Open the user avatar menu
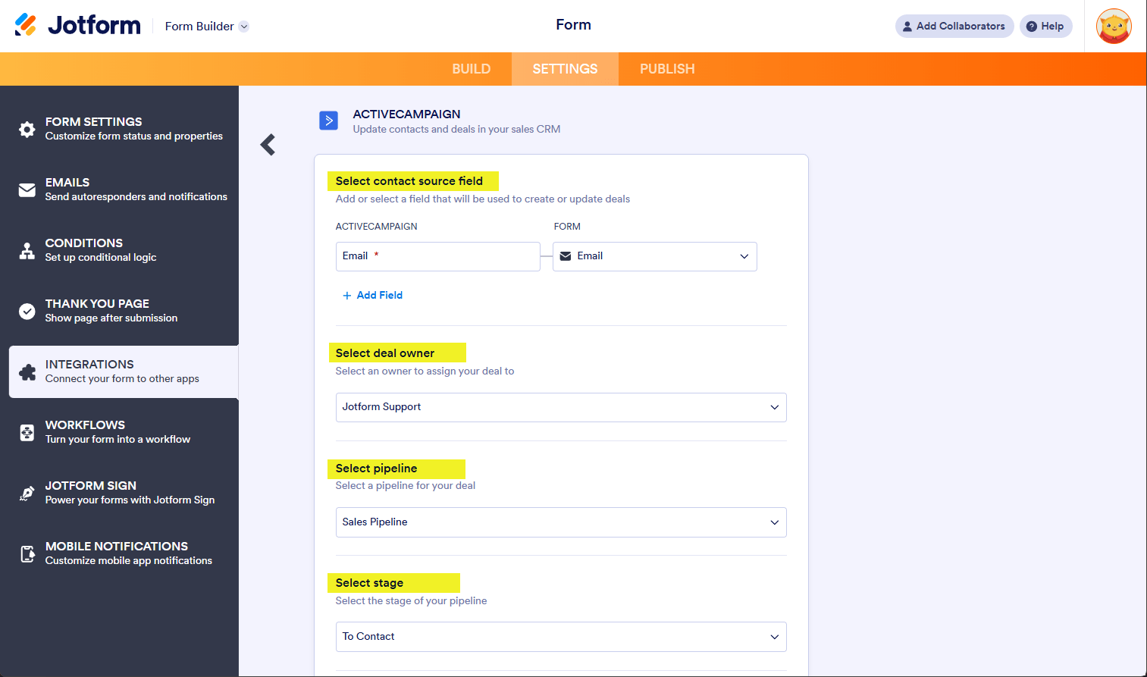1147x677 pixels. pos(1114,27)
